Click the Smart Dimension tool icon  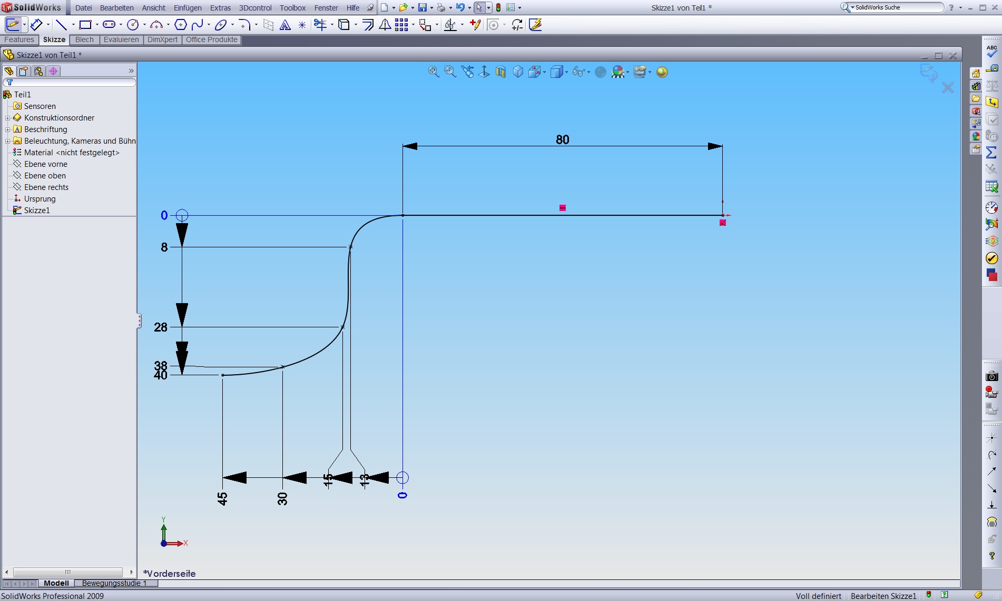pyautogui.click(x=36, y=25)
